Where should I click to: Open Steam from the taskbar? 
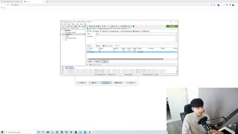[x=62, y=132]
